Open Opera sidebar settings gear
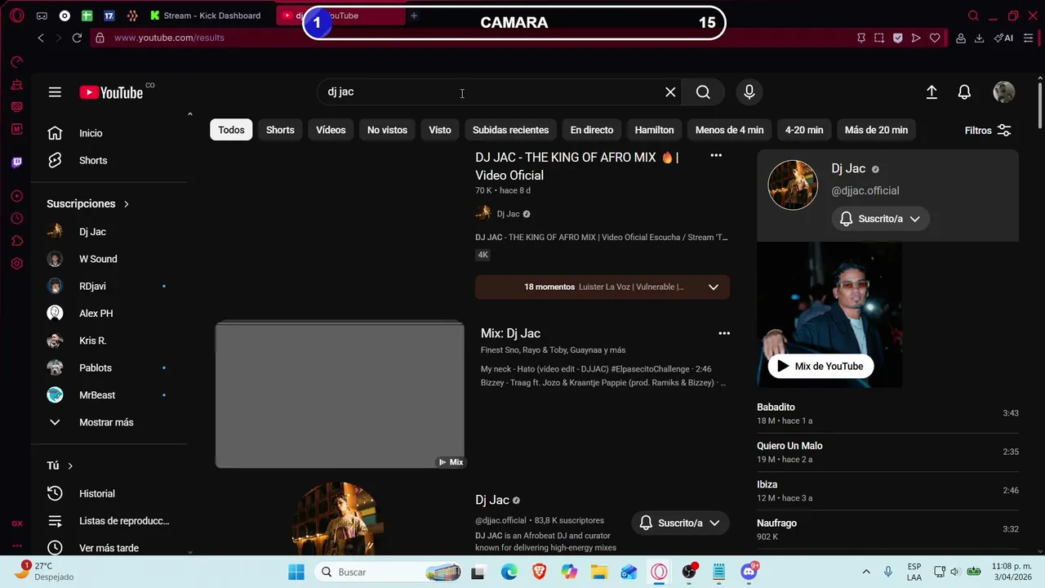This screenshot has height=588, width=1045. tap(16, 264)
